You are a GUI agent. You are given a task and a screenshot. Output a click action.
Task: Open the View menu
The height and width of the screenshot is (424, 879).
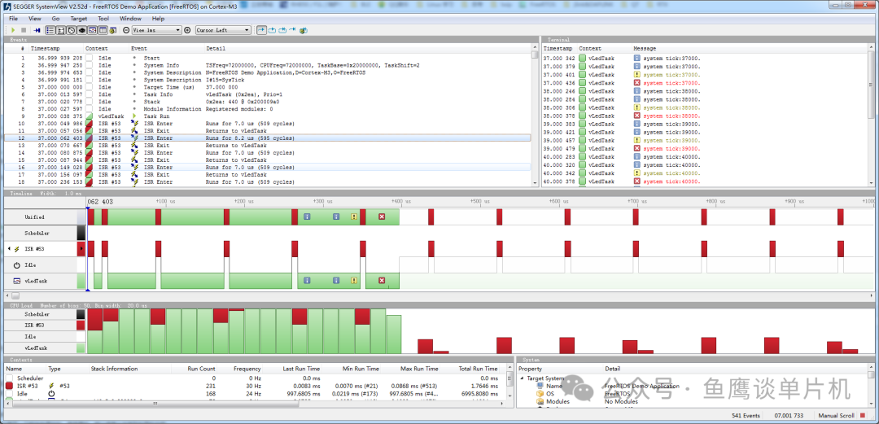pyautogui.click(x=35, y=19)
